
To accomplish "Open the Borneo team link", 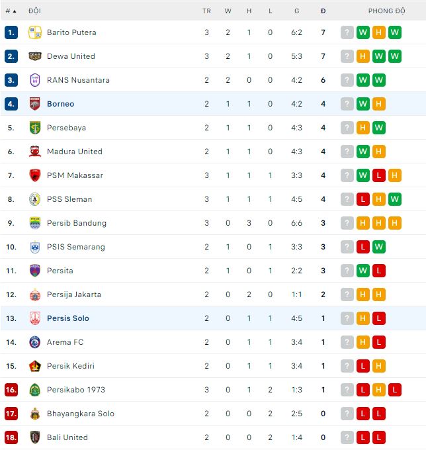I will coord(60,104).
